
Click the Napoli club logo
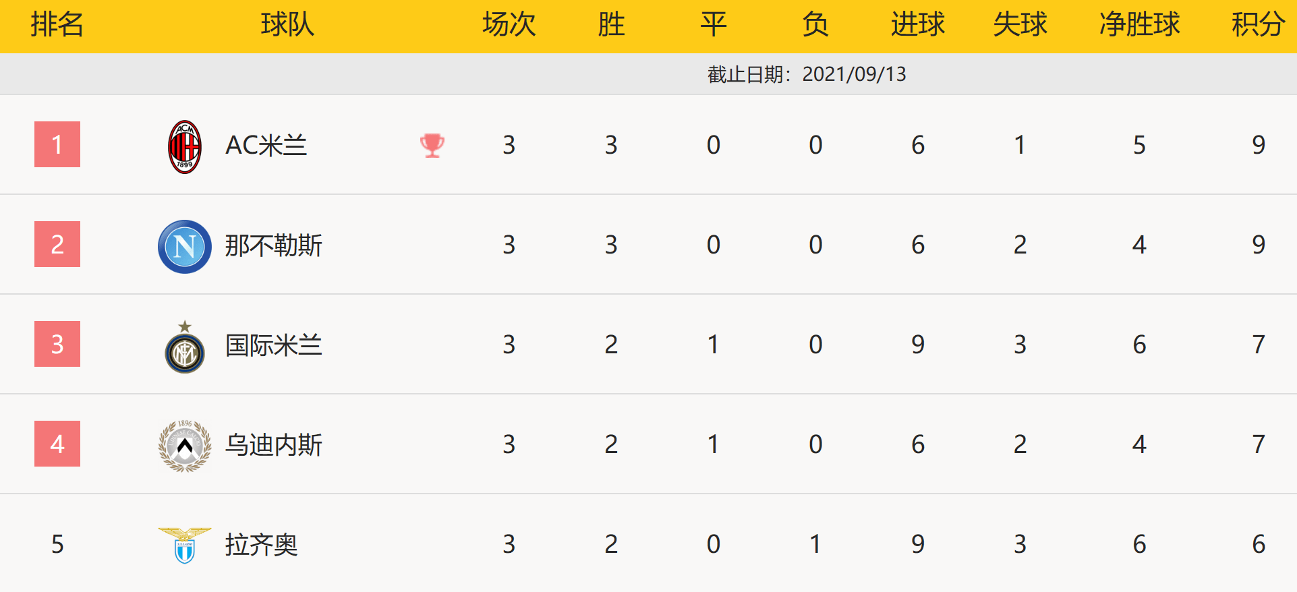pyautogui.click(x=184, y=246)
